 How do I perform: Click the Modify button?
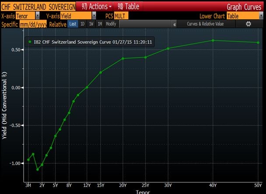[111, 24]
